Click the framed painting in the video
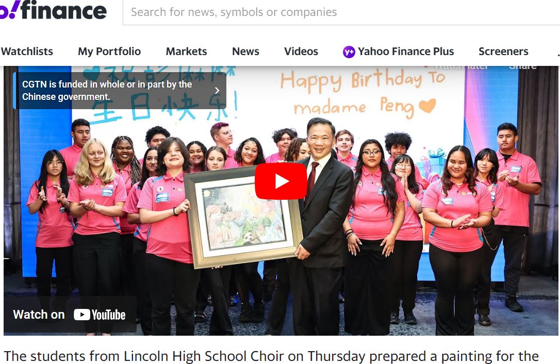 [x=243, y=217]
